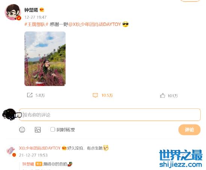Click the repost share icon
The height and width of the screenshot is (170, 206).
click(x=30, y=95)
